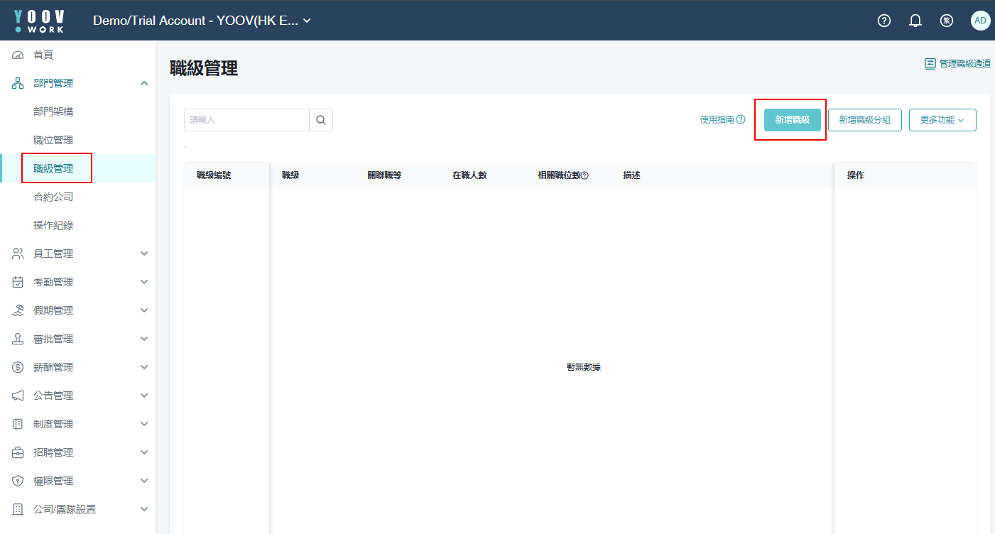This screenshot has height=534, width=995.
Task: Click the 首頁 home icon in sidebar
Action: (x=18, y=55)
